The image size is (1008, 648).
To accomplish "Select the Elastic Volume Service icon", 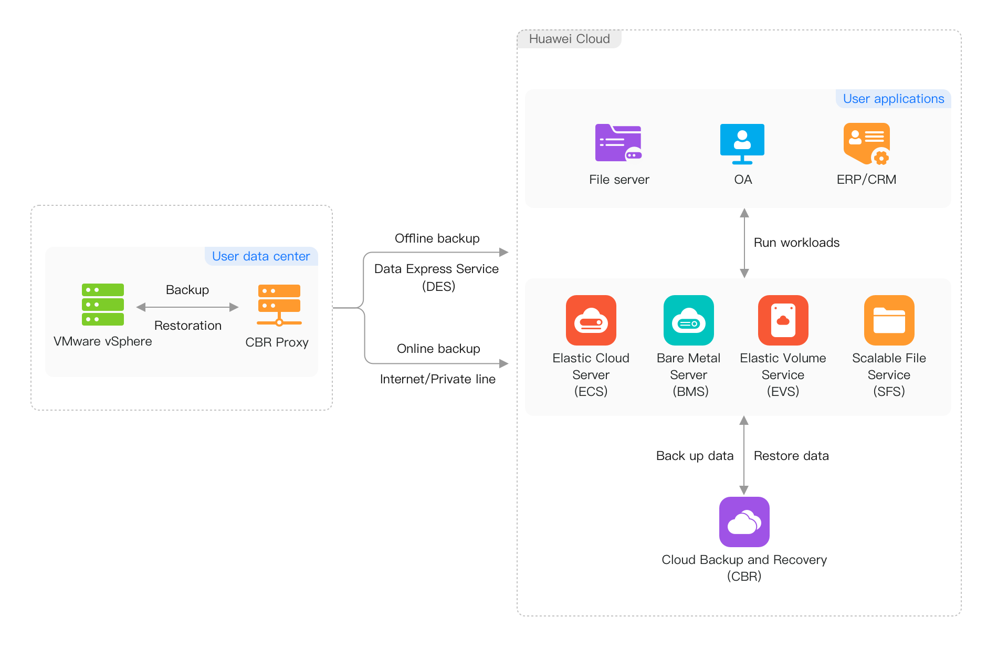I will (x=782, y=320).
